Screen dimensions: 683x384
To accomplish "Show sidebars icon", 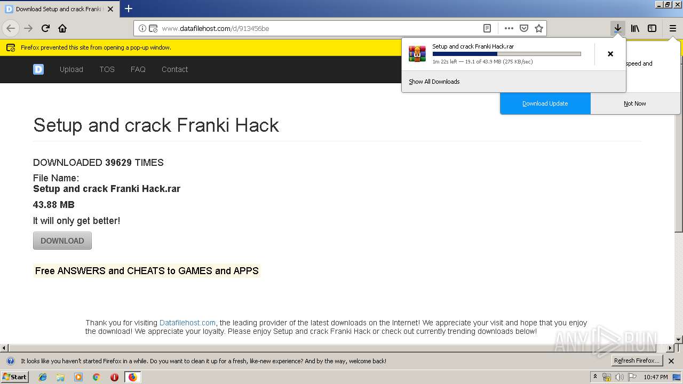I will point(652,28).
